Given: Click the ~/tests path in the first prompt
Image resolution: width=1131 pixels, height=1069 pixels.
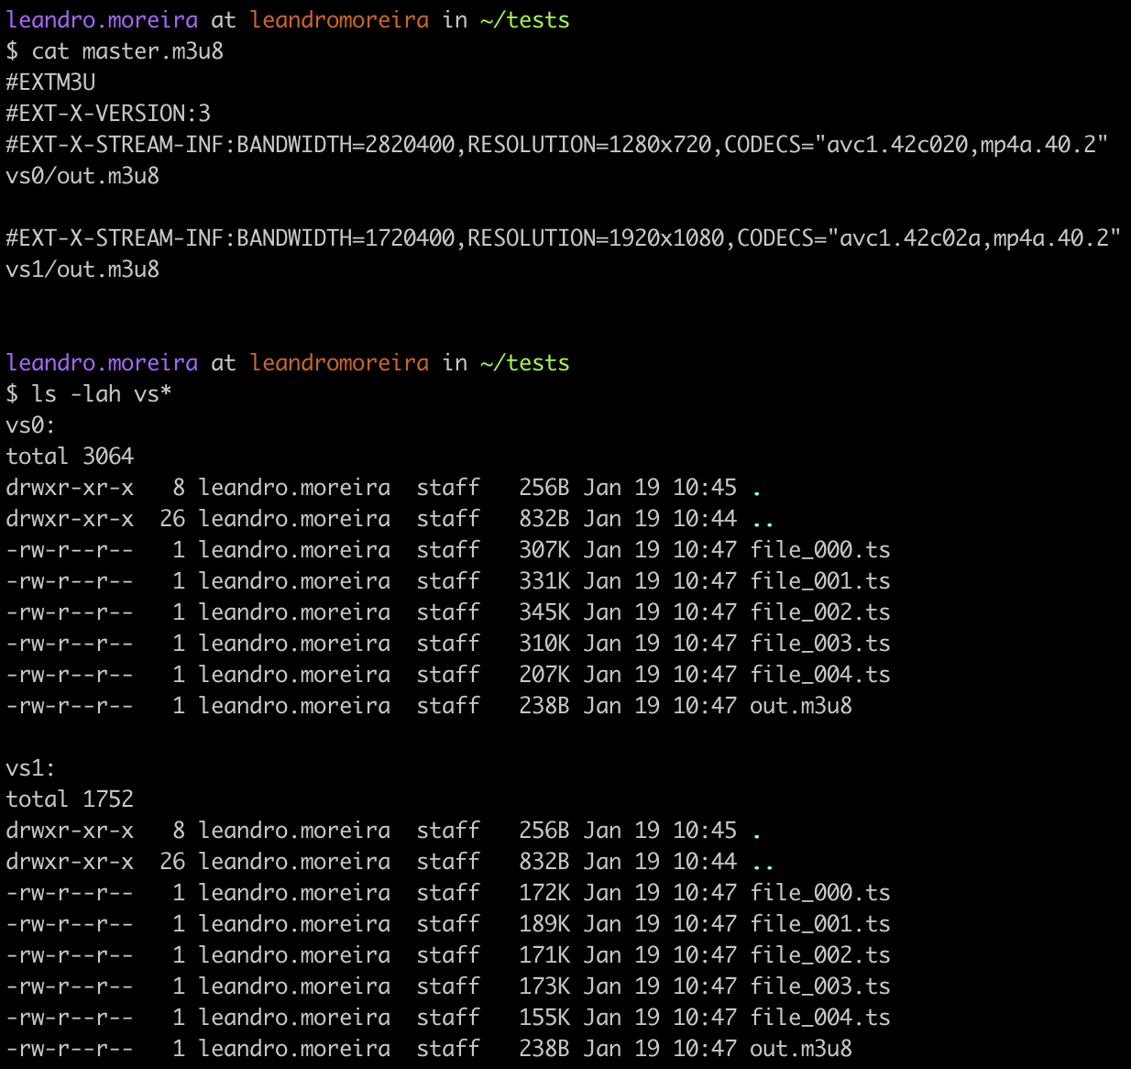Looking at the screenshot, I should [524, 20].
